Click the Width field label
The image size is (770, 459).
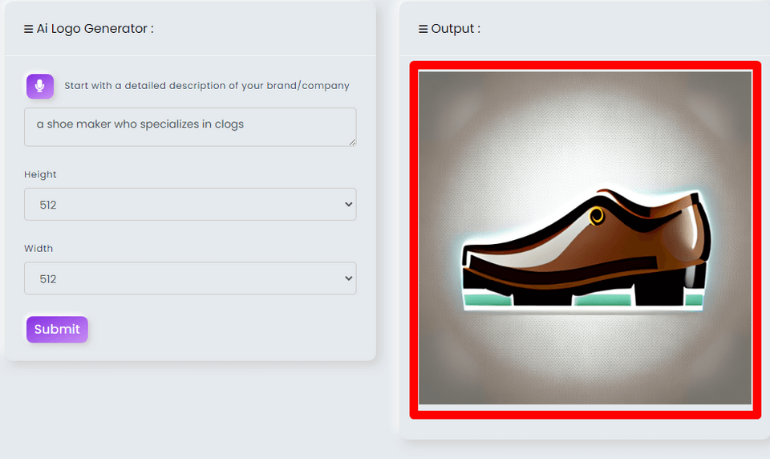click(x=38, y=248)
